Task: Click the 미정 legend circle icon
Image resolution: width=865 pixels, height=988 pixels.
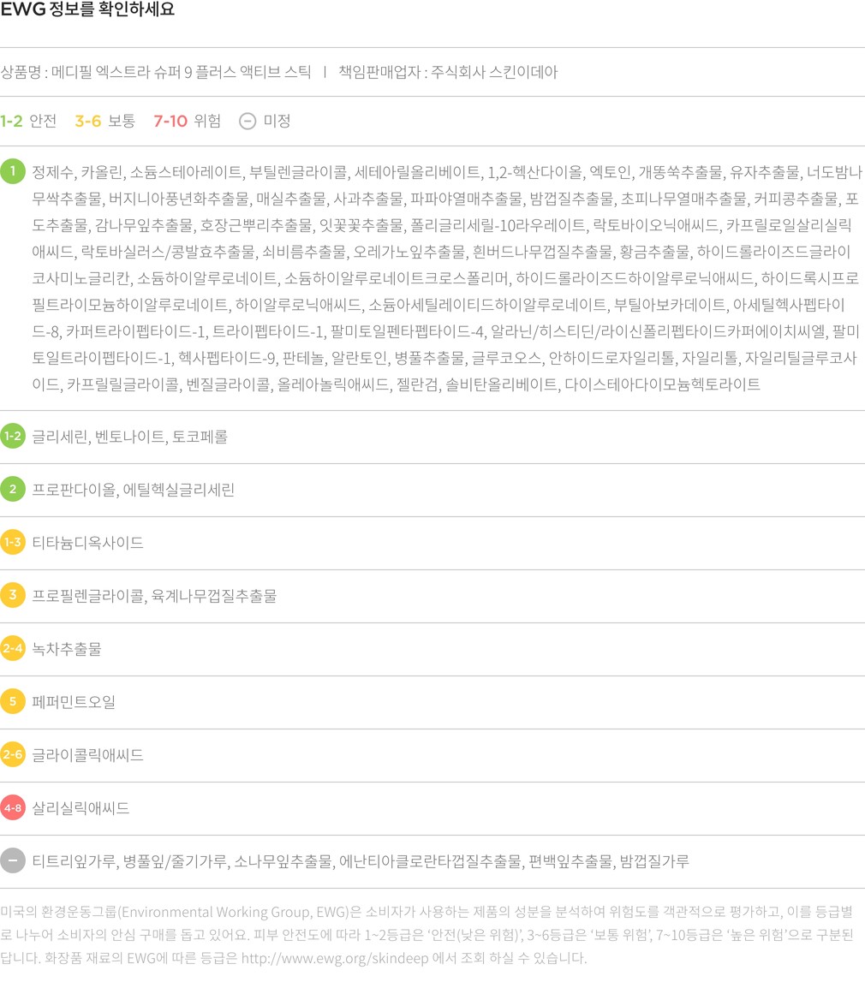Action: tap(247, 121)
